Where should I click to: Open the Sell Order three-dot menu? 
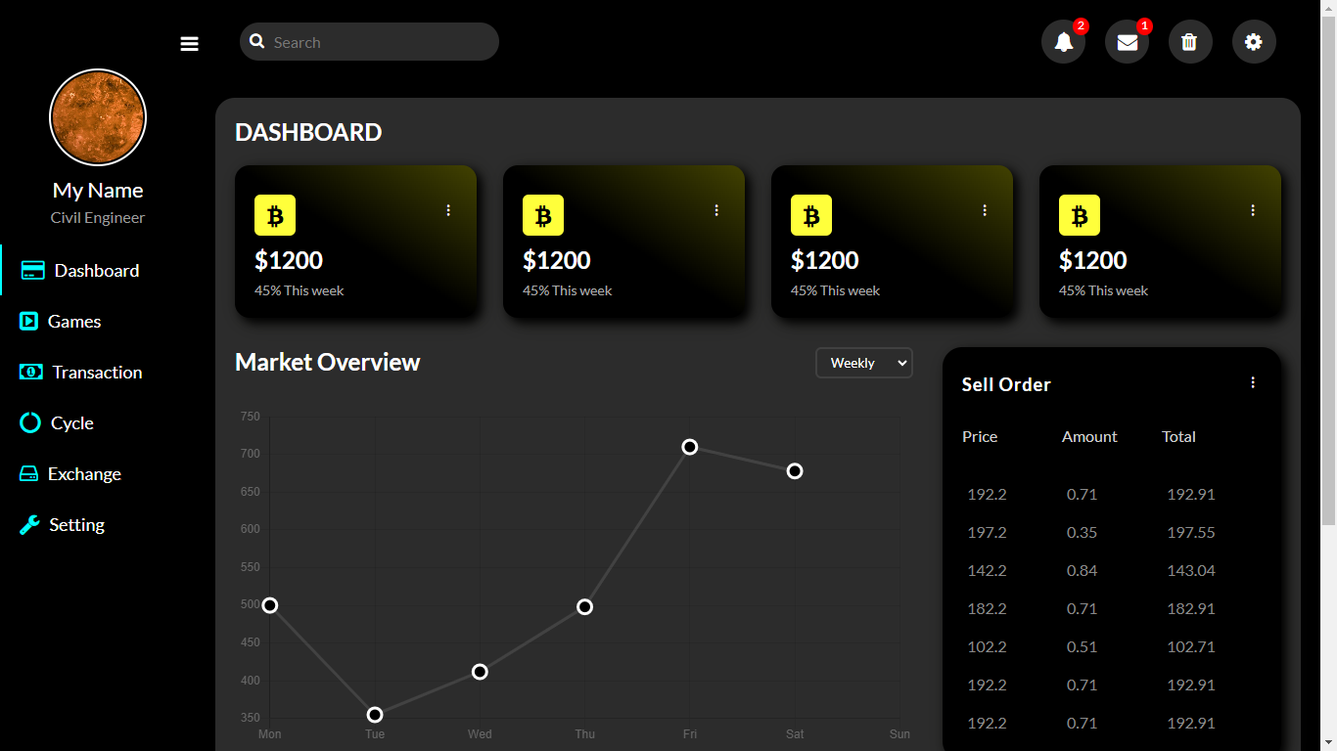(1253, 382)
